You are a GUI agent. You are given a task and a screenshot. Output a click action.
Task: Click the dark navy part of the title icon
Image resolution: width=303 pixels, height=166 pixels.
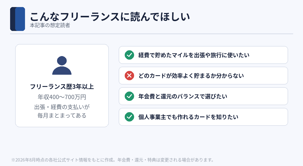13,19
